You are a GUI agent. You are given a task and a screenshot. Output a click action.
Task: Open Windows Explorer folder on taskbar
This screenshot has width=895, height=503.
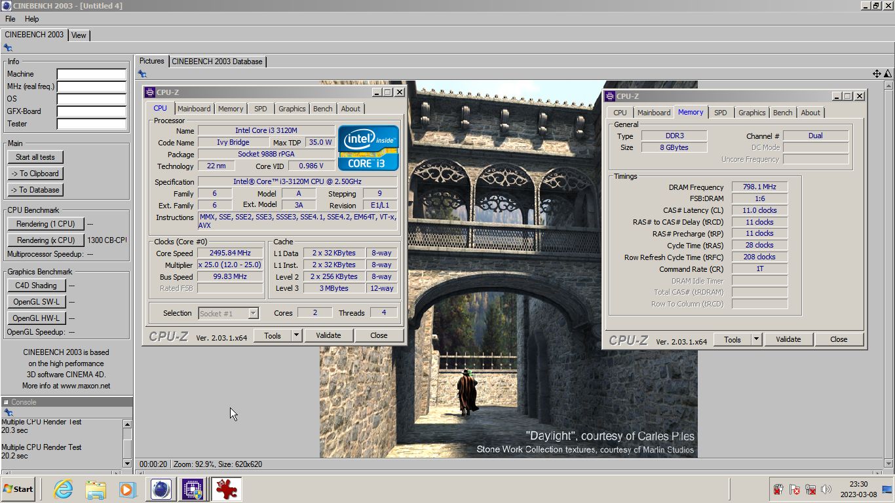96,489
